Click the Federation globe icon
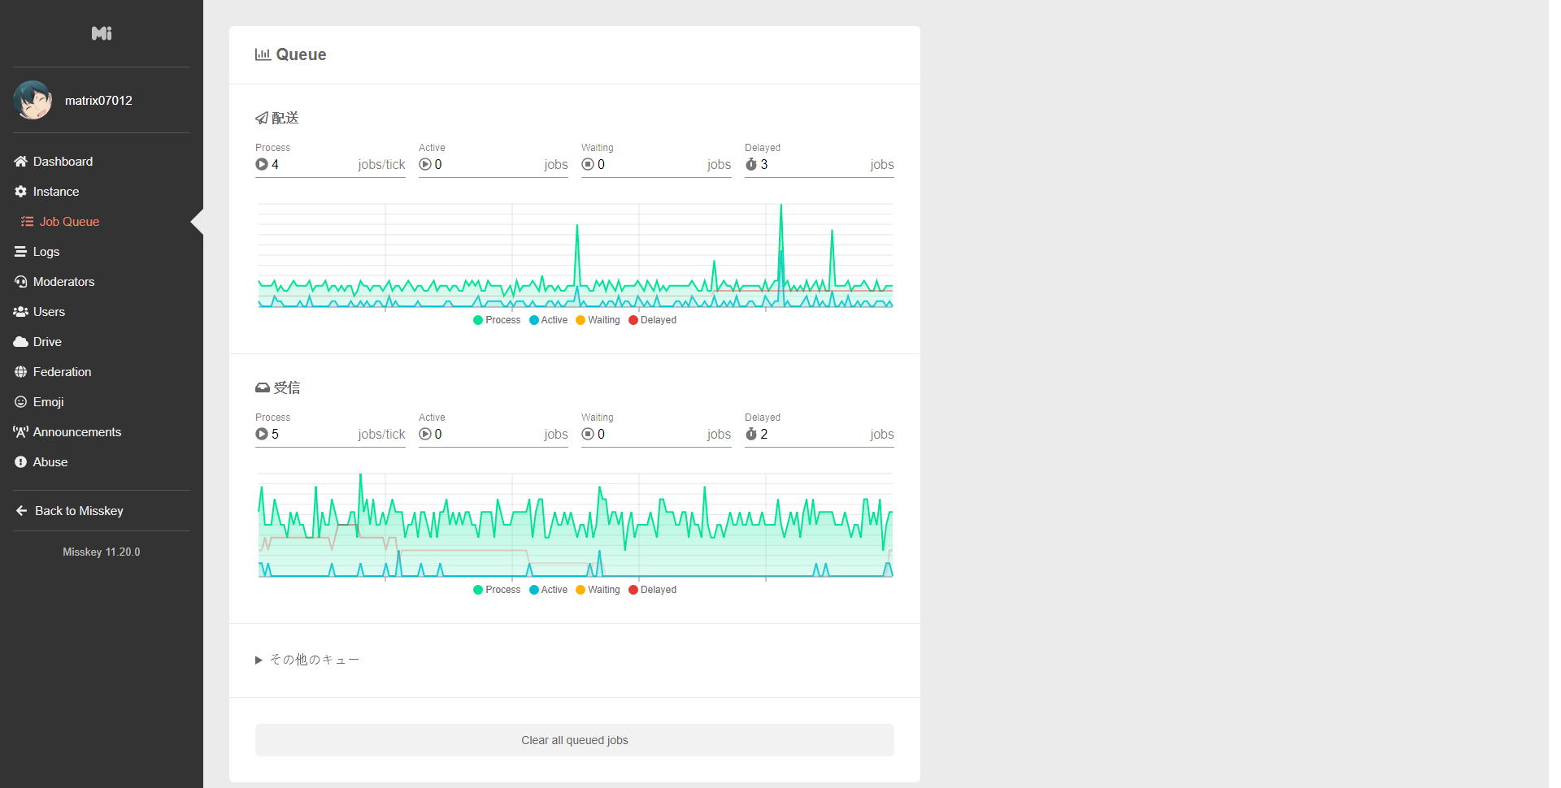Image resolution: width=1561 pixels, height=788 pixels. (x=21, y=372)
